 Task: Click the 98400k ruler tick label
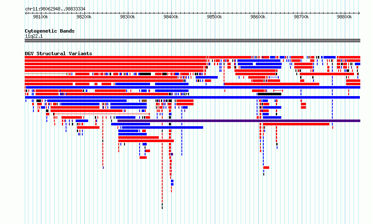click(x=171, y=17)
